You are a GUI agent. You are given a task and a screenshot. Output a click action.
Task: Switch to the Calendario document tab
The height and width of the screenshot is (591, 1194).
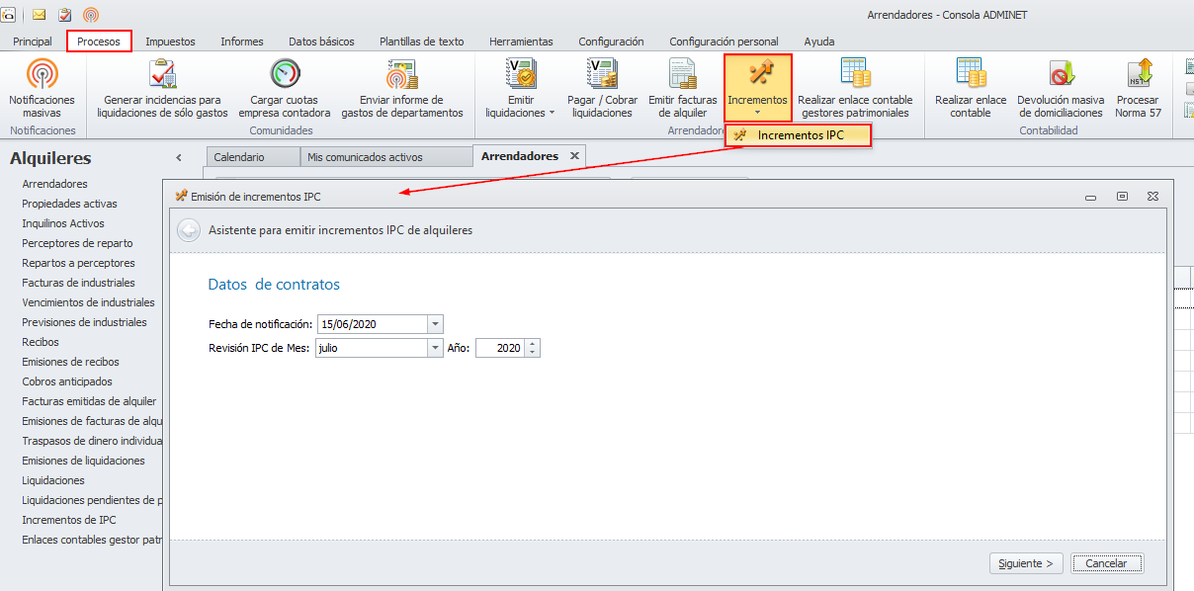[252, 157]
